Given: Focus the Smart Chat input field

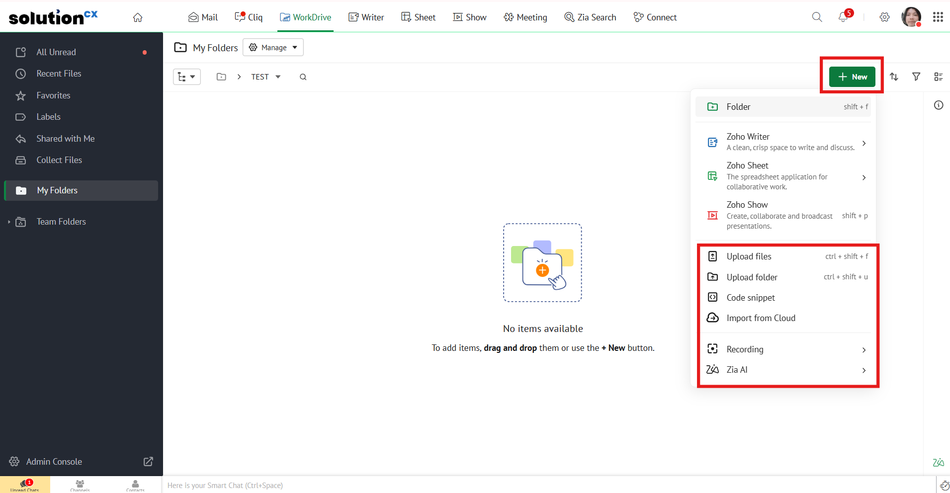Looking at the screenshot, I should coord(549,485).
